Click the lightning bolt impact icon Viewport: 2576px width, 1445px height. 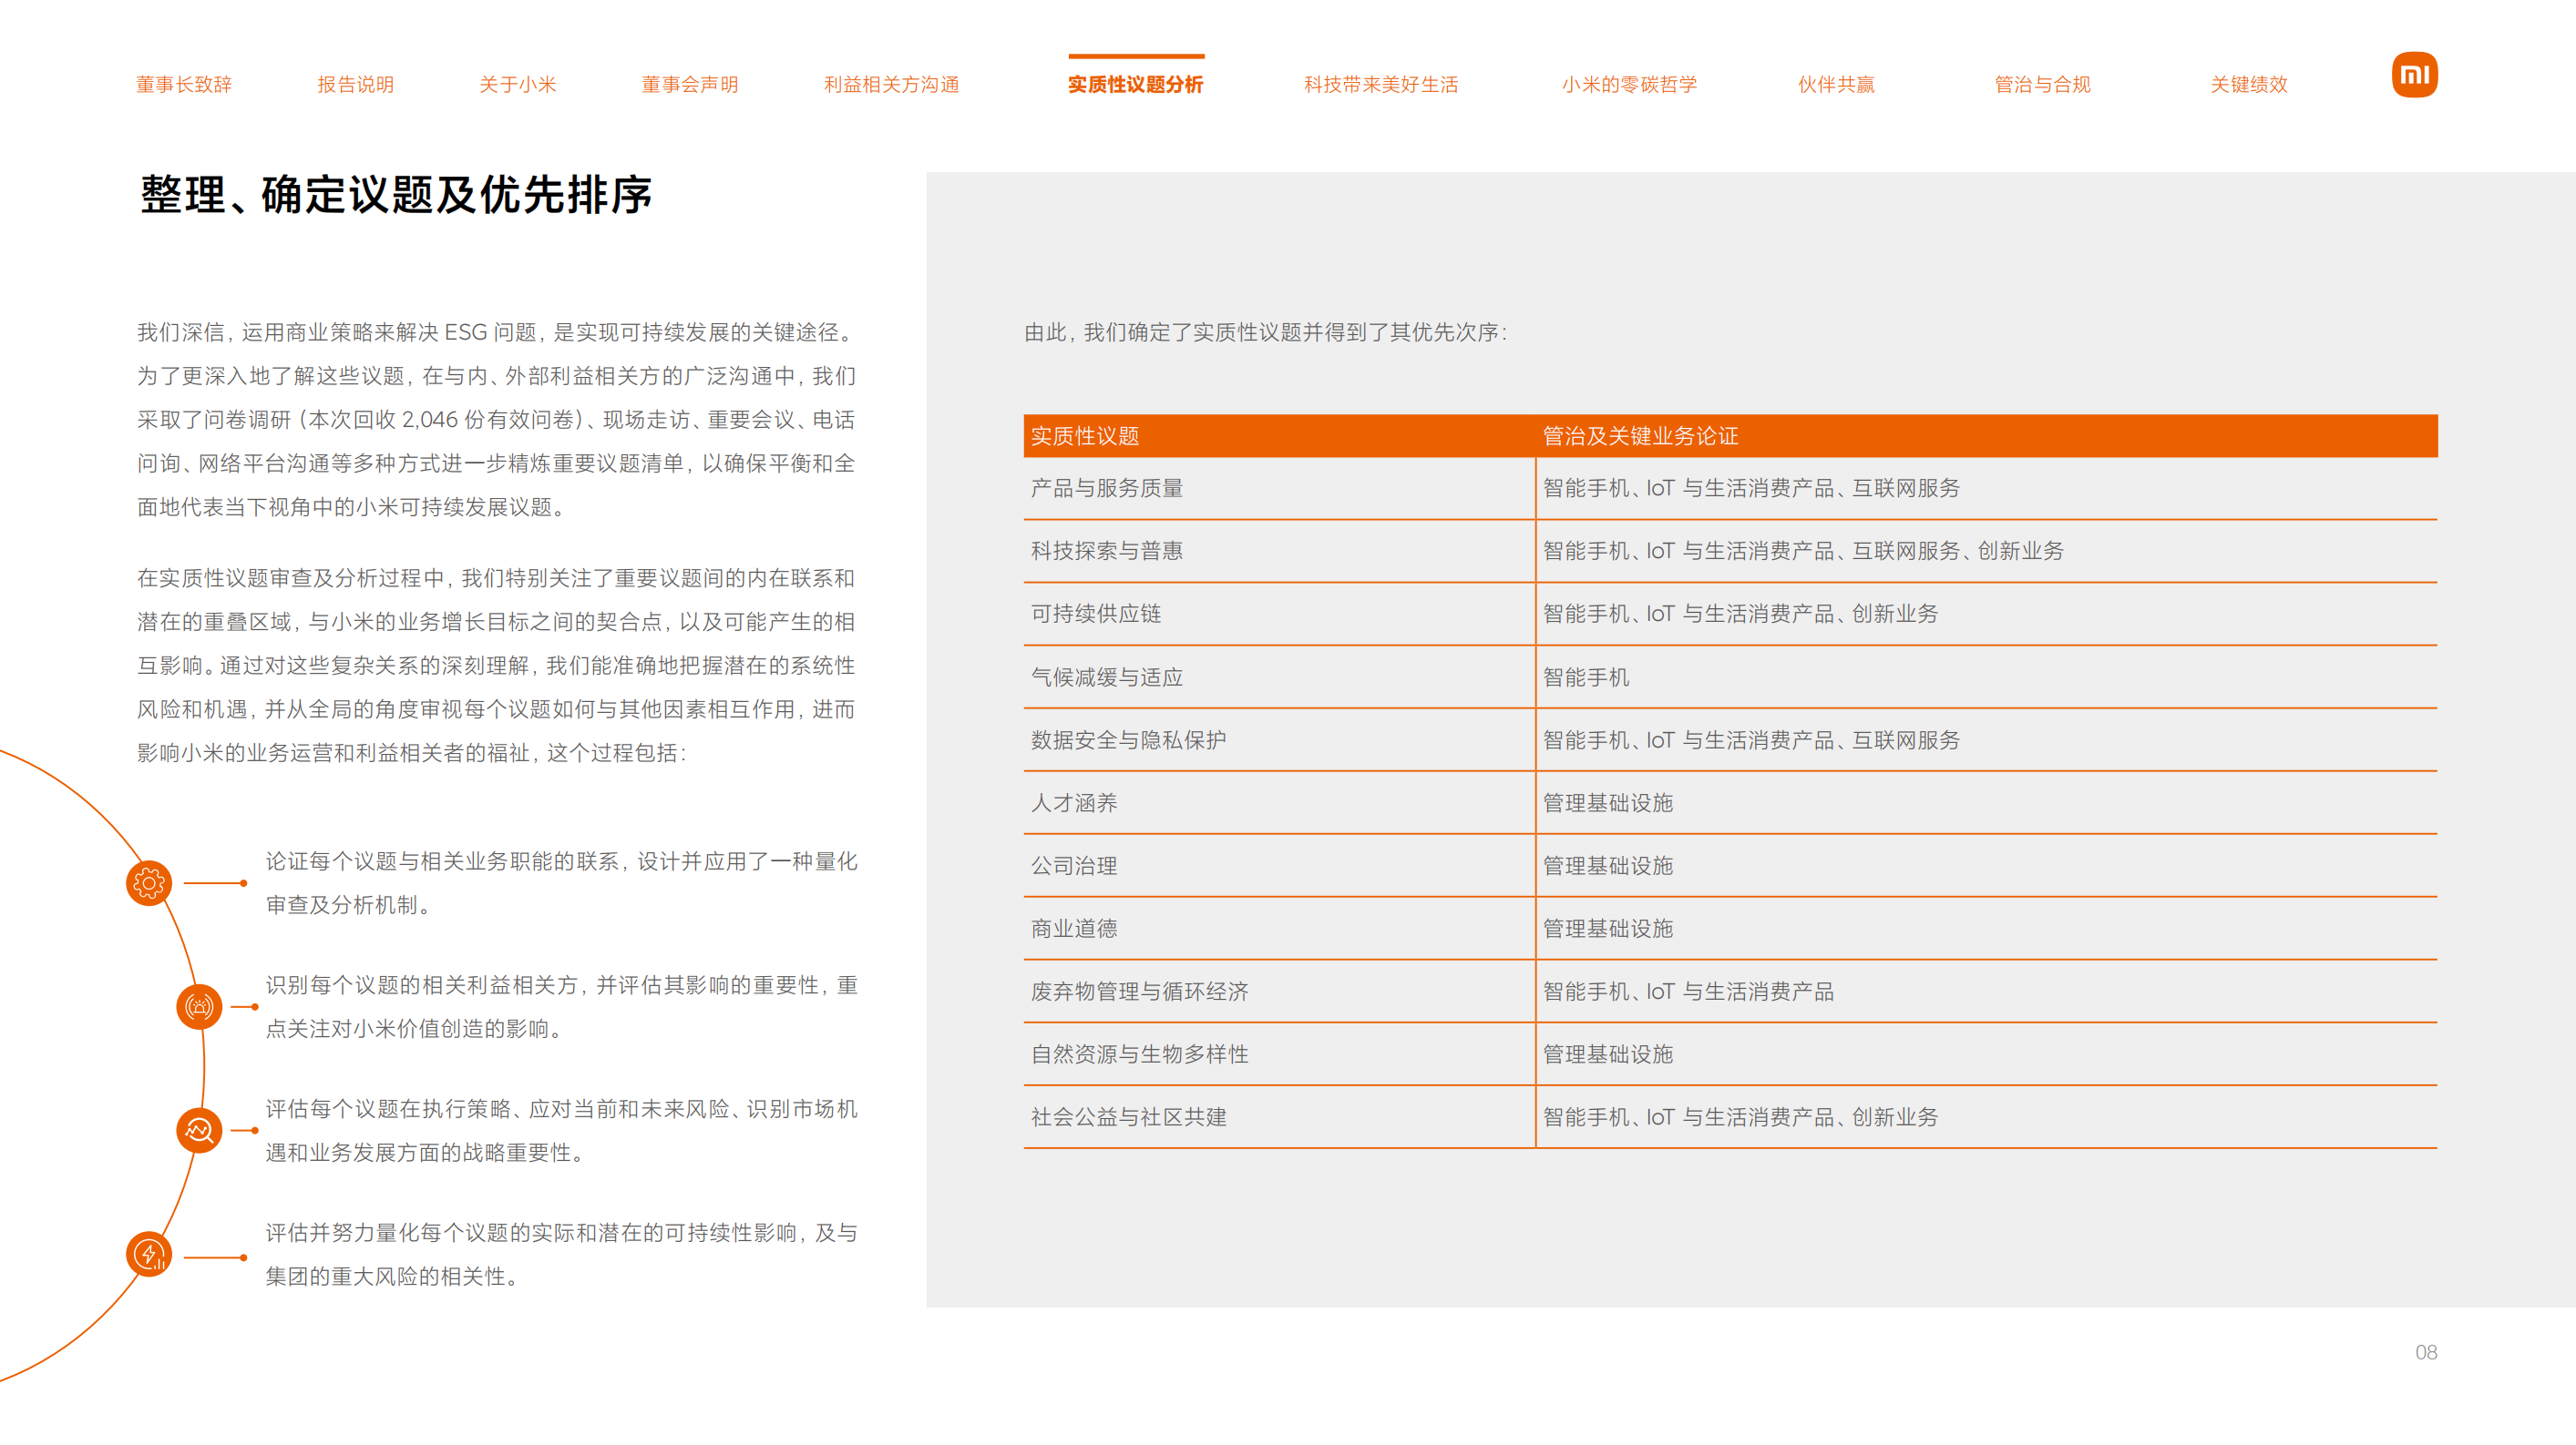pyautogui.click(x=149, y=1254)
